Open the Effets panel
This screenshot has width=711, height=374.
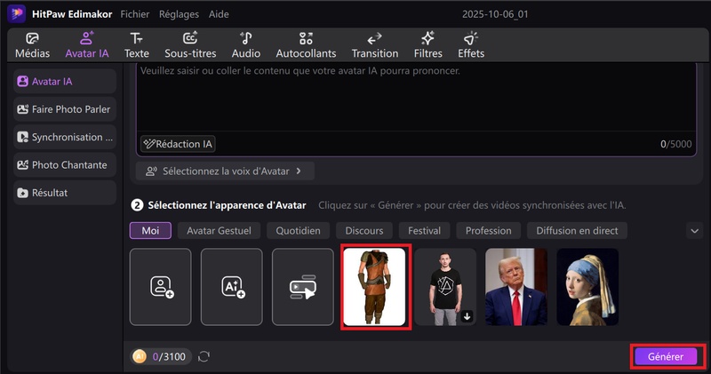pos(471,45)
